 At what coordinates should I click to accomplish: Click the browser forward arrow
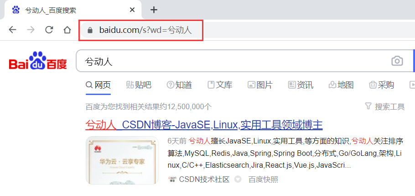[31, 30]
